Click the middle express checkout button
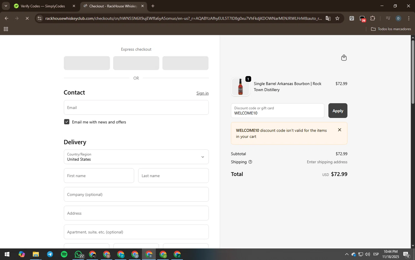This screenshot has height=260, width=415. 136,63
